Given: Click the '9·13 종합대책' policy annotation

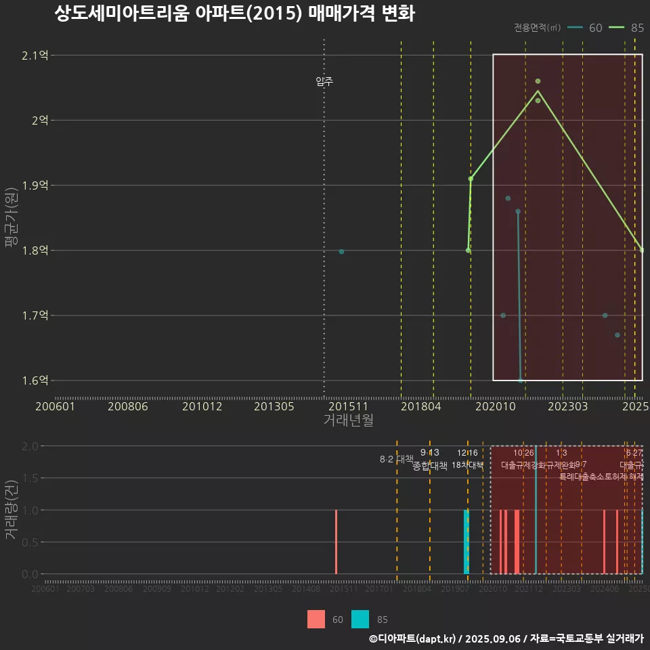Looking at the screenshot, I should tap(430, 459).
